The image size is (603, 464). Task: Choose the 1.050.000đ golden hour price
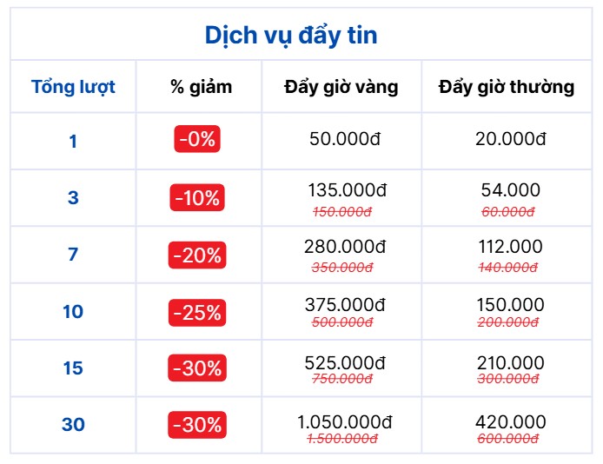pyautogui.click(x=345, y=422)
